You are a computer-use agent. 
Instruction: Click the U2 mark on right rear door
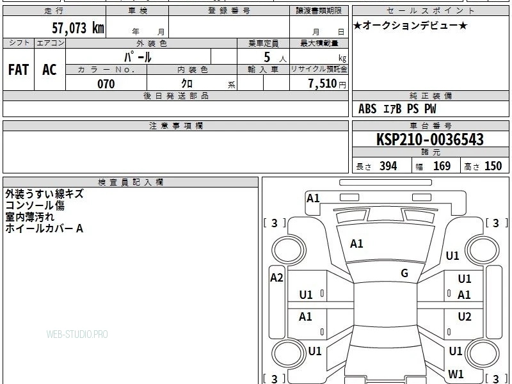point(465,317)
